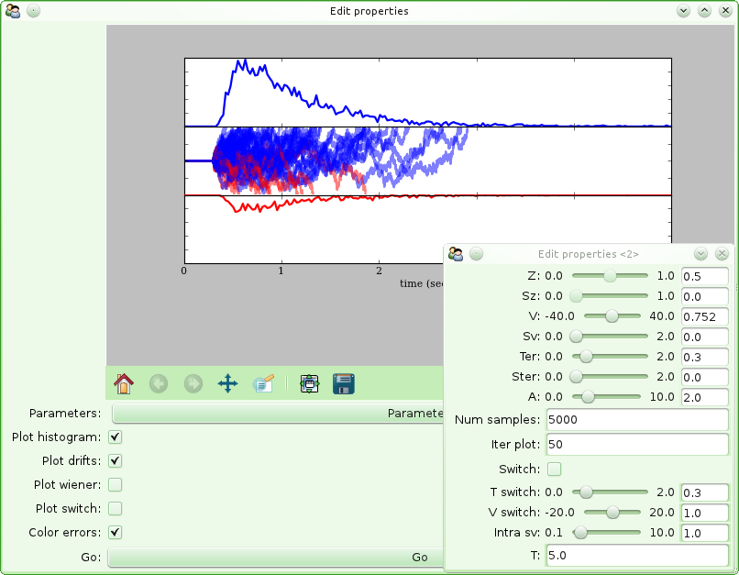Click the Back arrow in plot toolbar
Image resolution: width=739 pixels, height=575 pixels.
[159, 384]
